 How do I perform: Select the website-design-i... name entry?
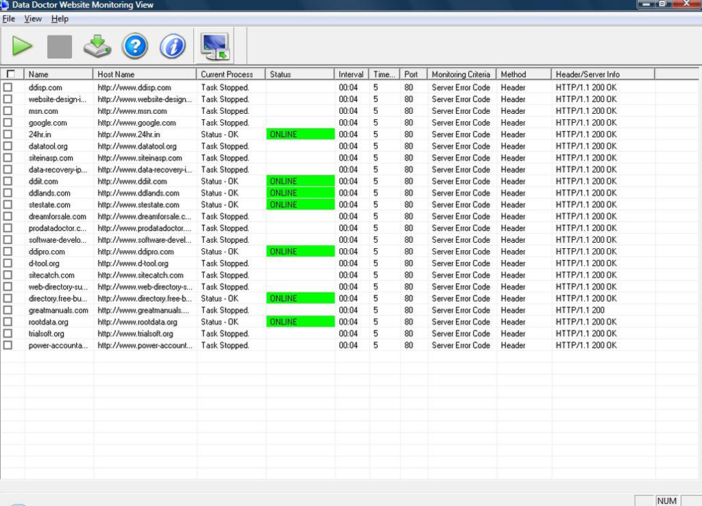click(58, 99)
